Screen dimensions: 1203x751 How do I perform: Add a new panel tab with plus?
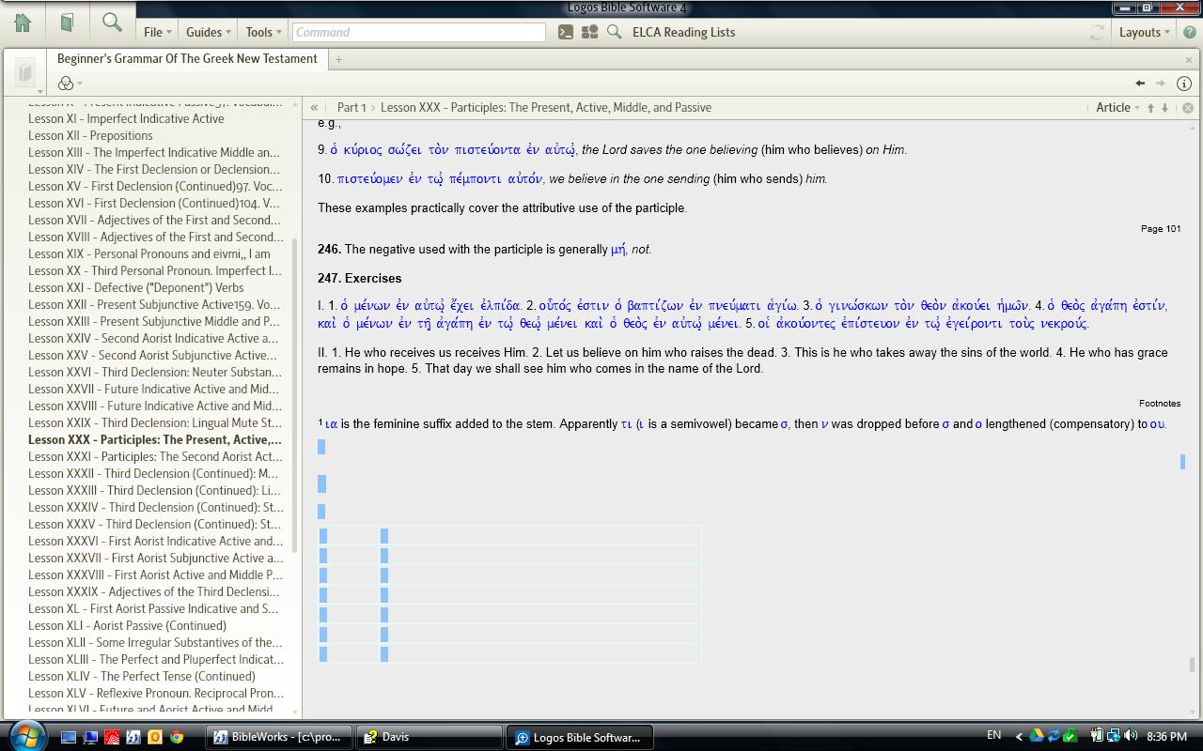coord(338,59)
